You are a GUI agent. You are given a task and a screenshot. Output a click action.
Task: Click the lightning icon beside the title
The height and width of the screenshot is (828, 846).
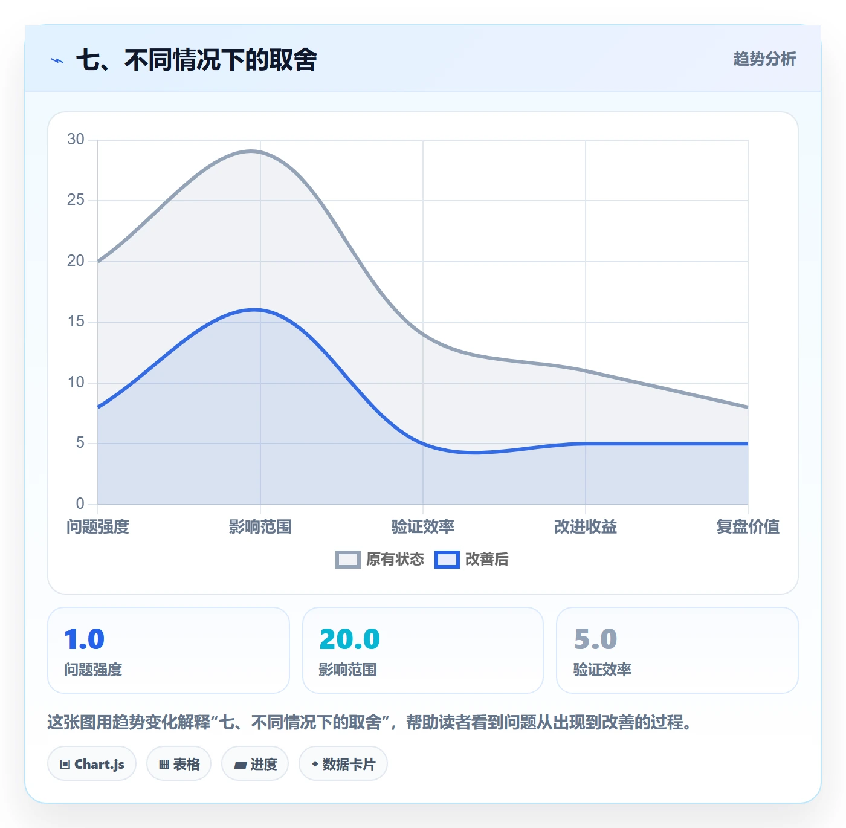[x=57, y=60]
